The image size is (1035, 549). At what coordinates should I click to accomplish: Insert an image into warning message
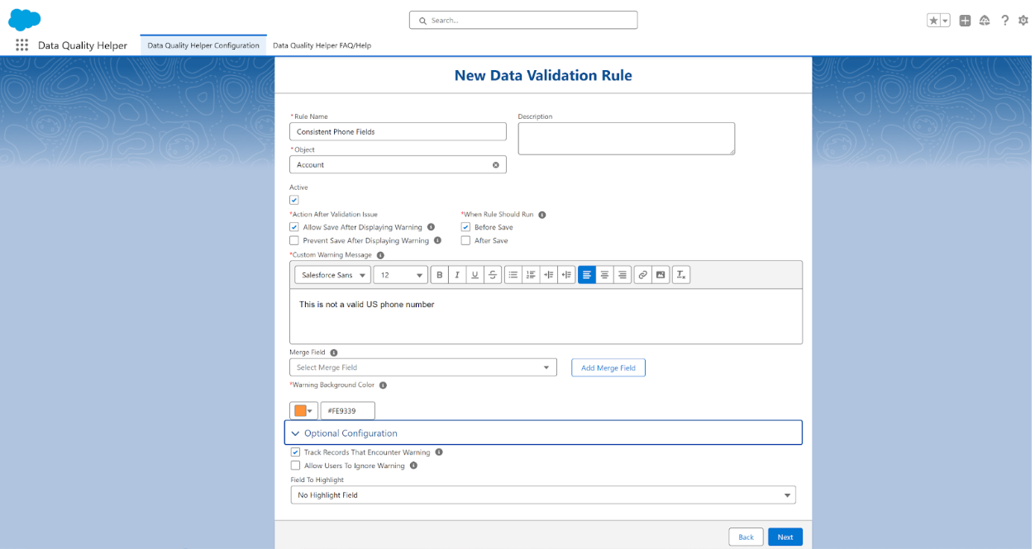click(x=661, y=275)
